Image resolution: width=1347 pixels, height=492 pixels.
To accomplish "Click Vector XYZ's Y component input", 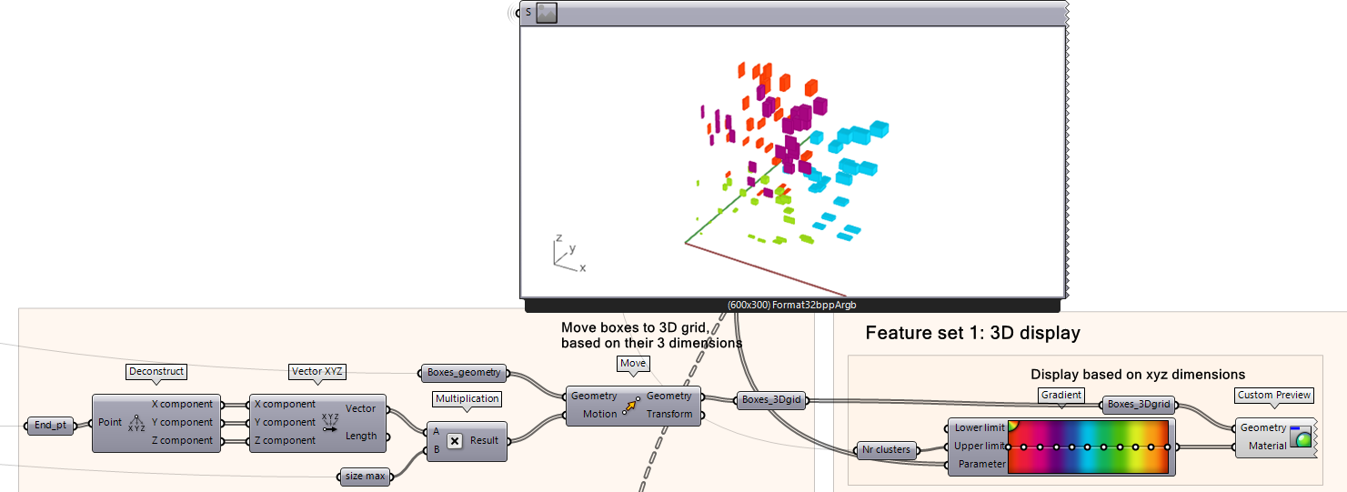I will 285,422.
